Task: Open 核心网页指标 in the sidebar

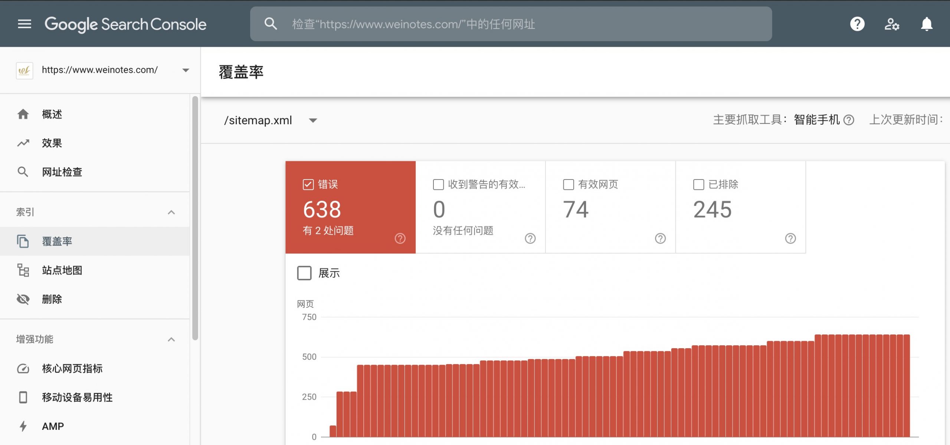Action: 95,369
